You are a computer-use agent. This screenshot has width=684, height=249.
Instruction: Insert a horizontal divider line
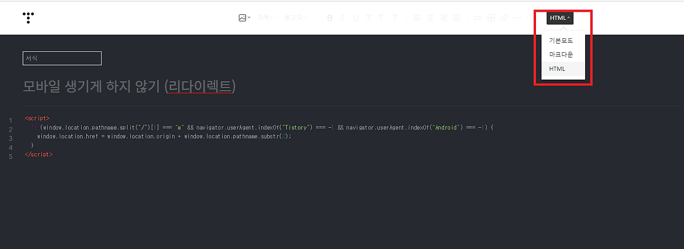point(517,18)
